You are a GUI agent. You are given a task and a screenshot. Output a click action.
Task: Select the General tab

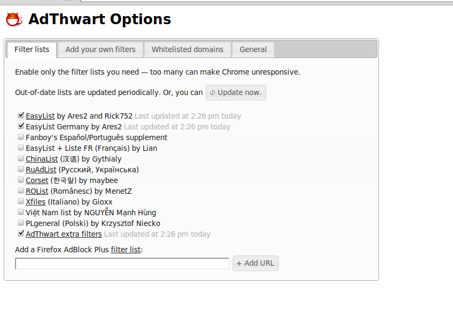pyautogui.click(x=253, y=49)
